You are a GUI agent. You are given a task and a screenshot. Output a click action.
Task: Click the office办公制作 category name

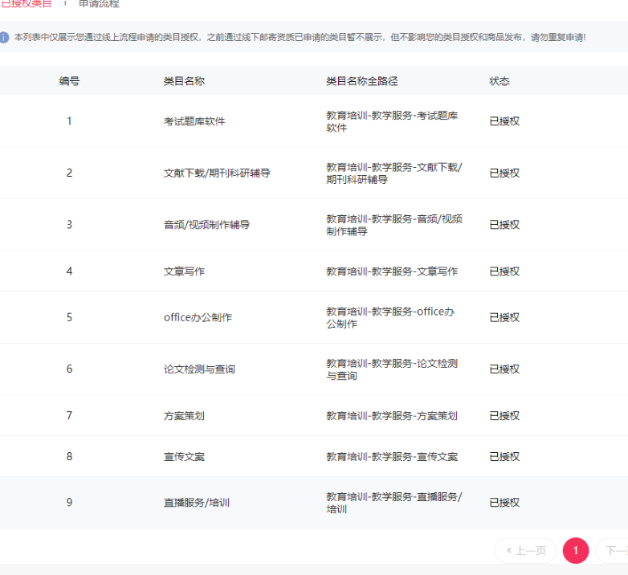click(x=198, y=317)
